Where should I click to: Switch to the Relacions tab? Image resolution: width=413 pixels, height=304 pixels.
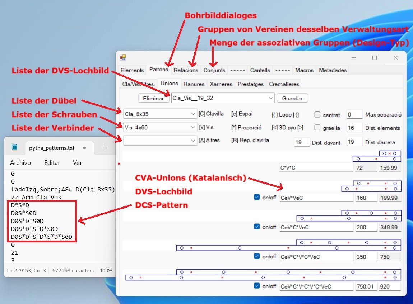(x=186, y=70)
